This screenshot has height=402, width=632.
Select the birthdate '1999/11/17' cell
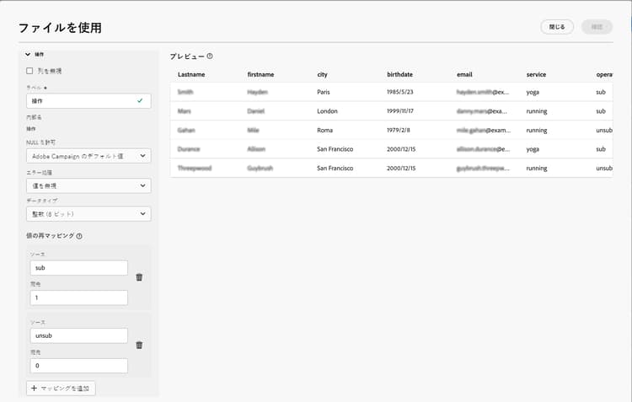(400, 111)
